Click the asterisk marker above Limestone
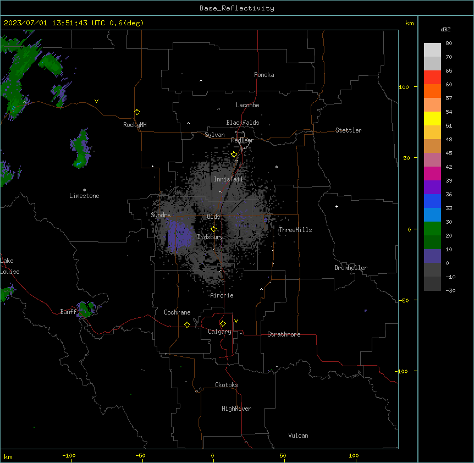The width and height of the screenshot is (474, 463). [84, 190]
